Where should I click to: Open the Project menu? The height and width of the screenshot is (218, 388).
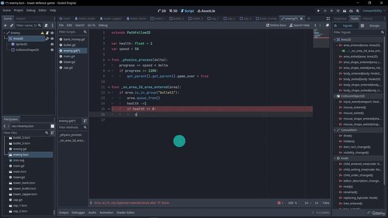click(18, 10)
